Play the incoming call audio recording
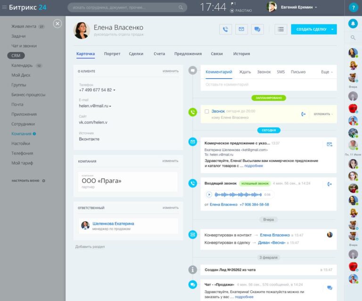 (209, 195)
